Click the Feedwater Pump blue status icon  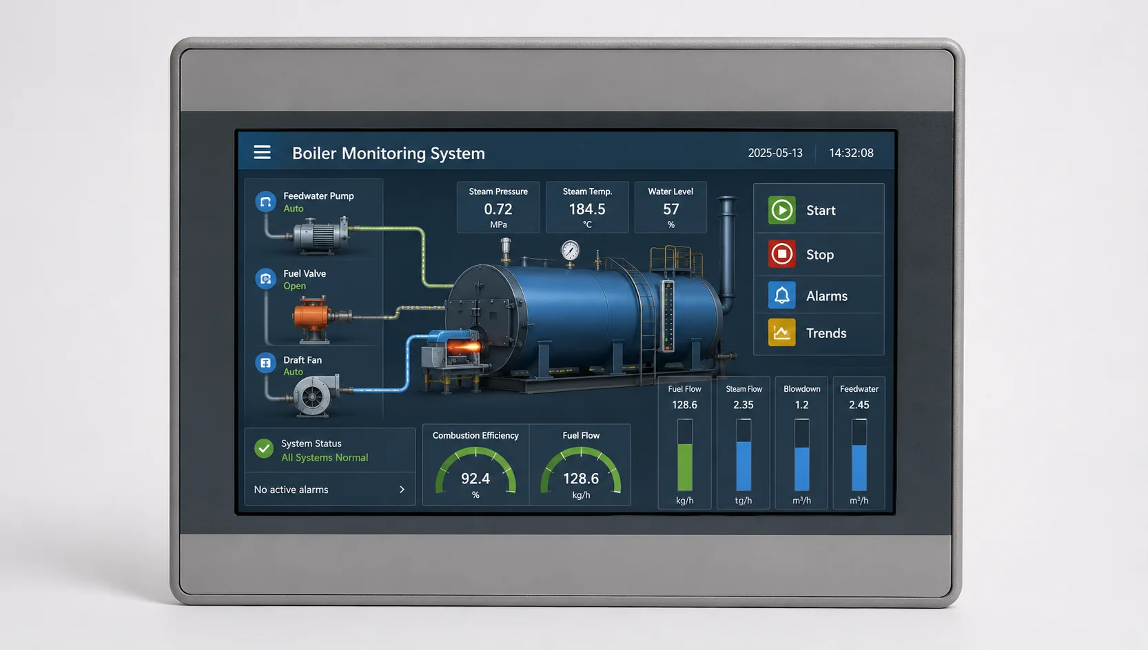(x=265, y=202)
